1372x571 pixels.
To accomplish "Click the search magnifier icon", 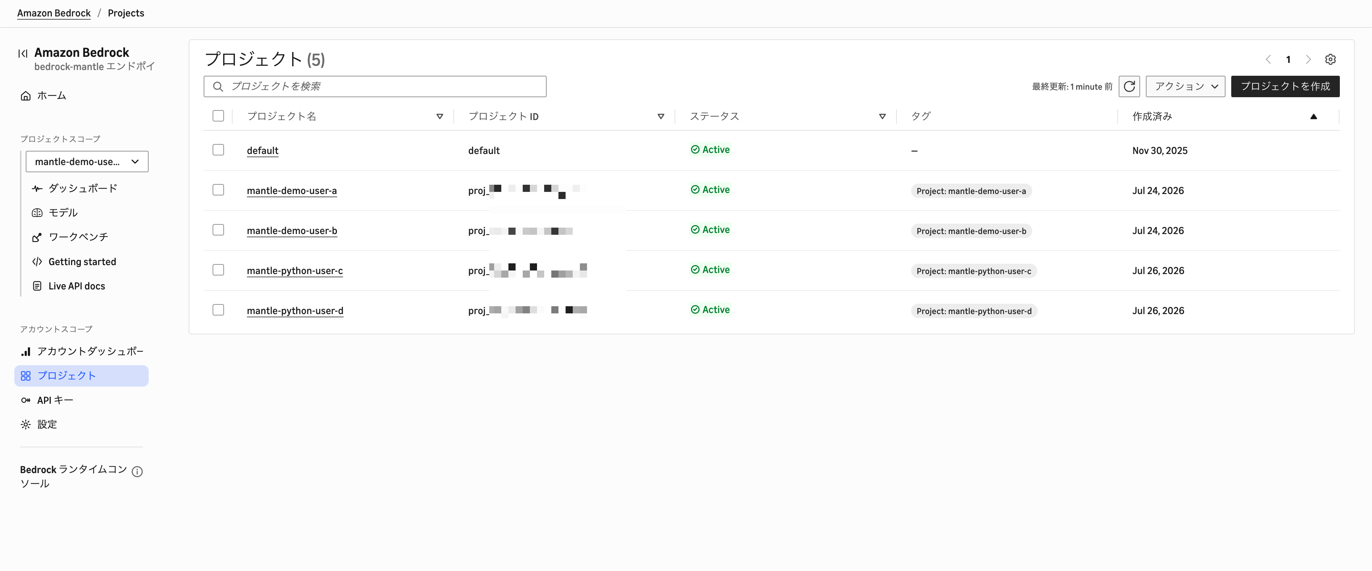I will point(218,86).
